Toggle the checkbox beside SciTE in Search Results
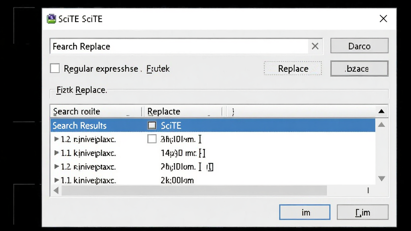This screenshot has height=231, width=411. [152, 126]
